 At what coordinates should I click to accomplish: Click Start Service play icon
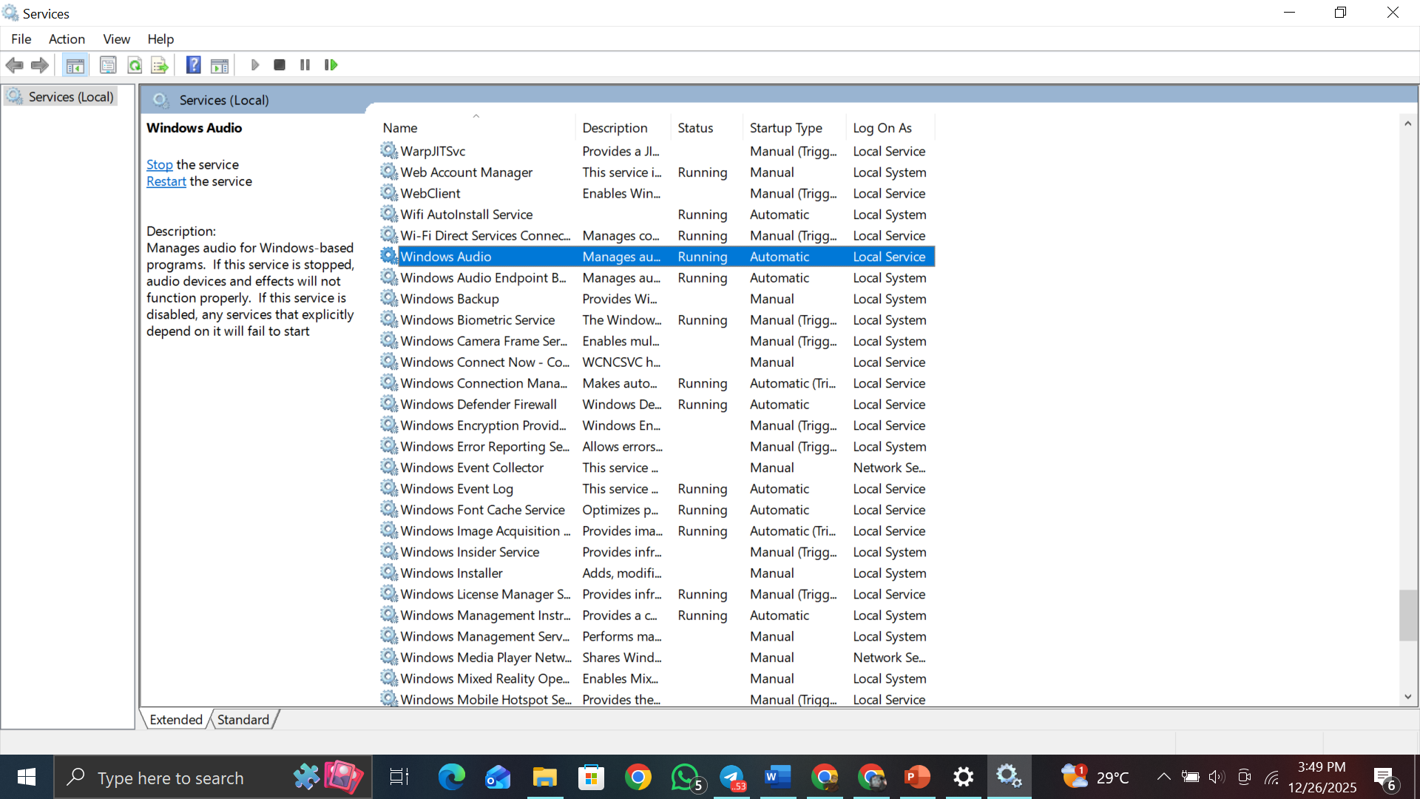(x=255, y=65)
